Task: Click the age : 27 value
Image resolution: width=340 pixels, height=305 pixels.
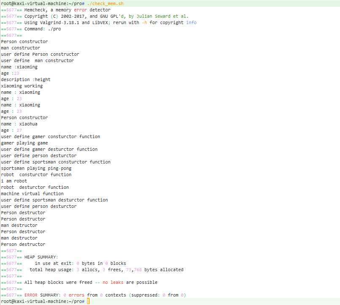Action: coord(19,130)
